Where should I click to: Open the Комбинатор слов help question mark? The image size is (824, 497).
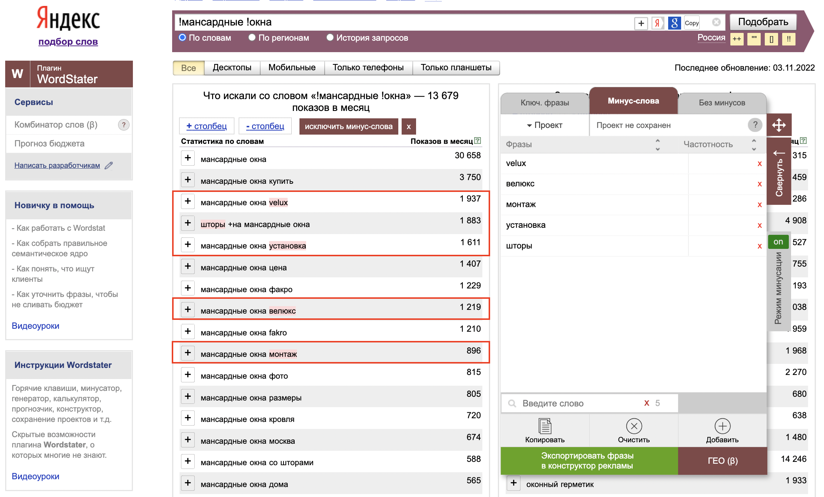click(124, 125)
